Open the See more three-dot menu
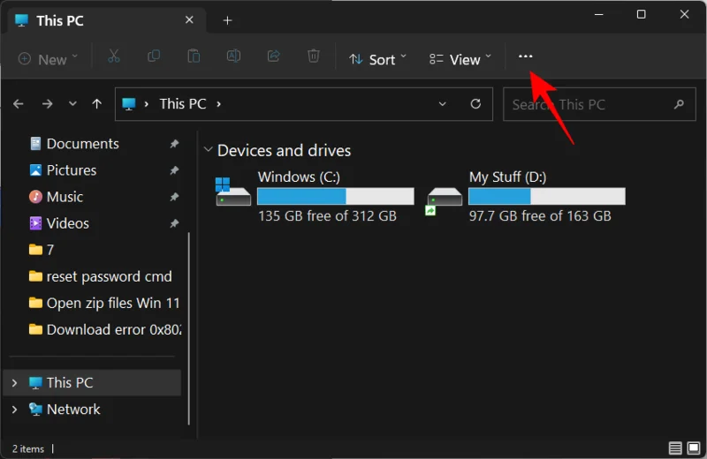Screen dimensions: 707x459 (525, 56)
